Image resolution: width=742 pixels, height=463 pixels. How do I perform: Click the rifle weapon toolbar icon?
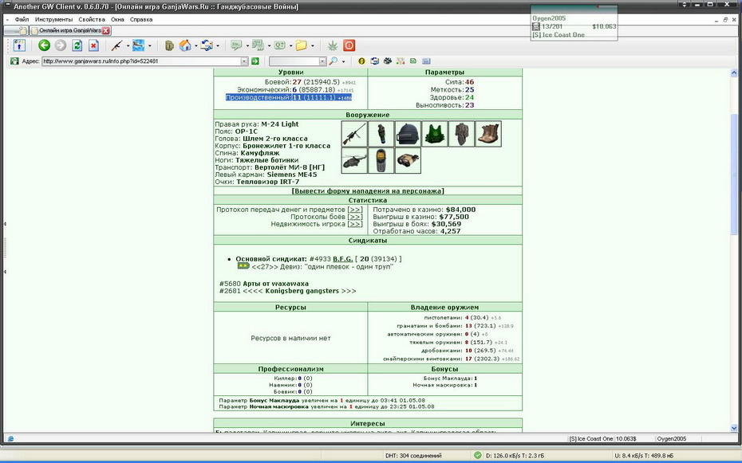[x=116, y=45]
